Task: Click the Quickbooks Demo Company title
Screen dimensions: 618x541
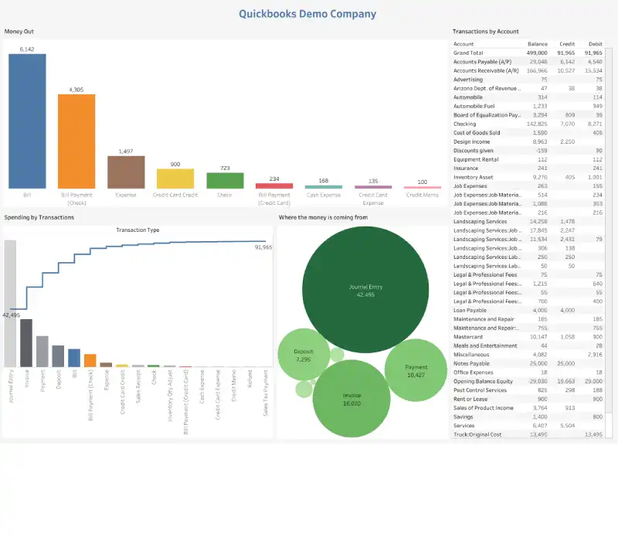Action: [307, 13]
